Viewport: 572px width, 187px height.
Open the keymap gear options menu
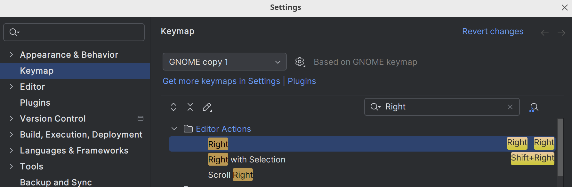click(300, 62)
